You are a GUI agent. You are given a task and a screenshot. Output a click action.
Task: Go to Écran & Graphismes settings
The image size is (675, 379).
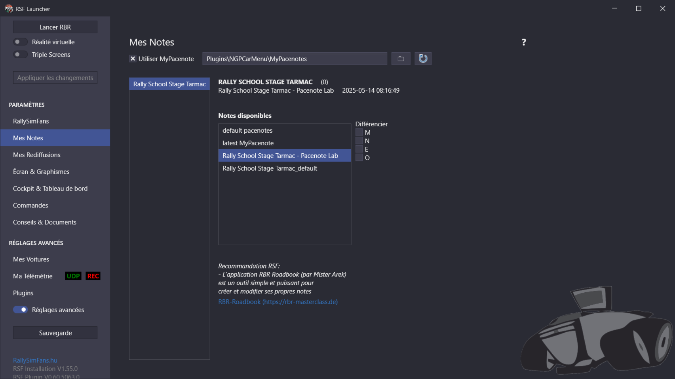coord(41,172)
